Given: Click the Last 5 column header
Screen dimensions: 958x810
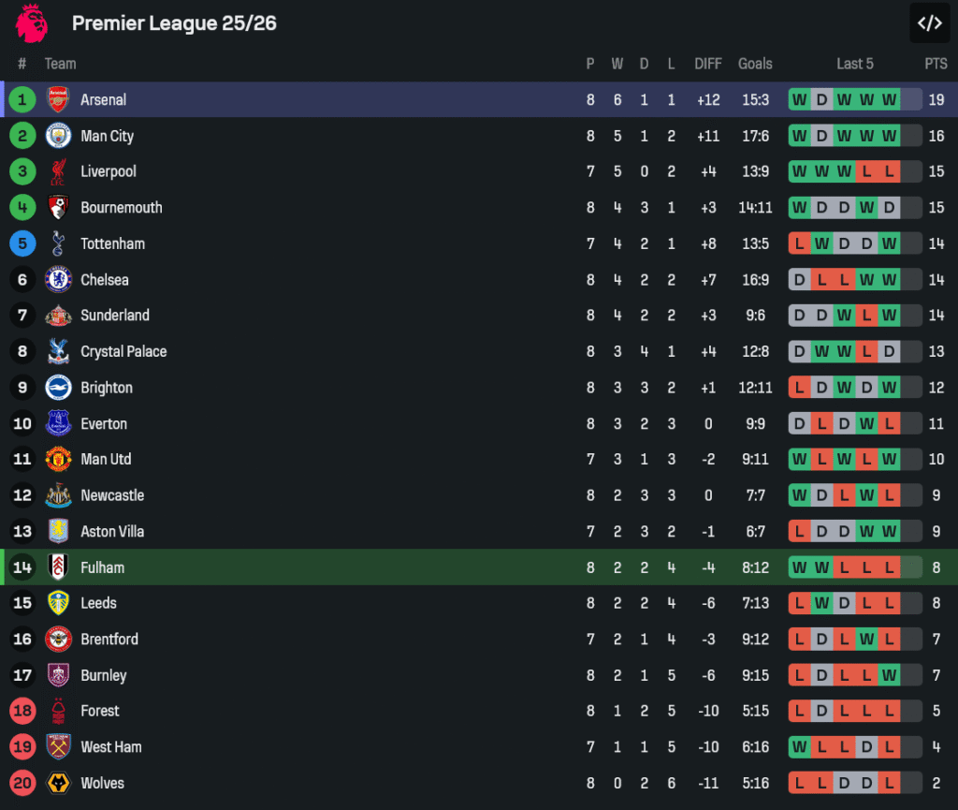Looking at the screenshot, I should [x=854, y=64].
